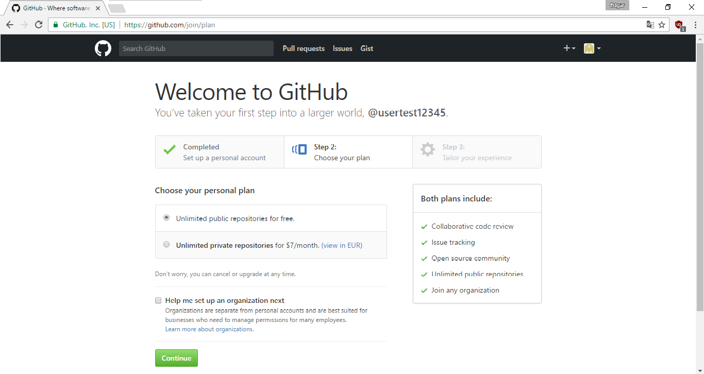Go back using the browser back arrow
The height and width of the screenshot is (374, 704).
9,24
